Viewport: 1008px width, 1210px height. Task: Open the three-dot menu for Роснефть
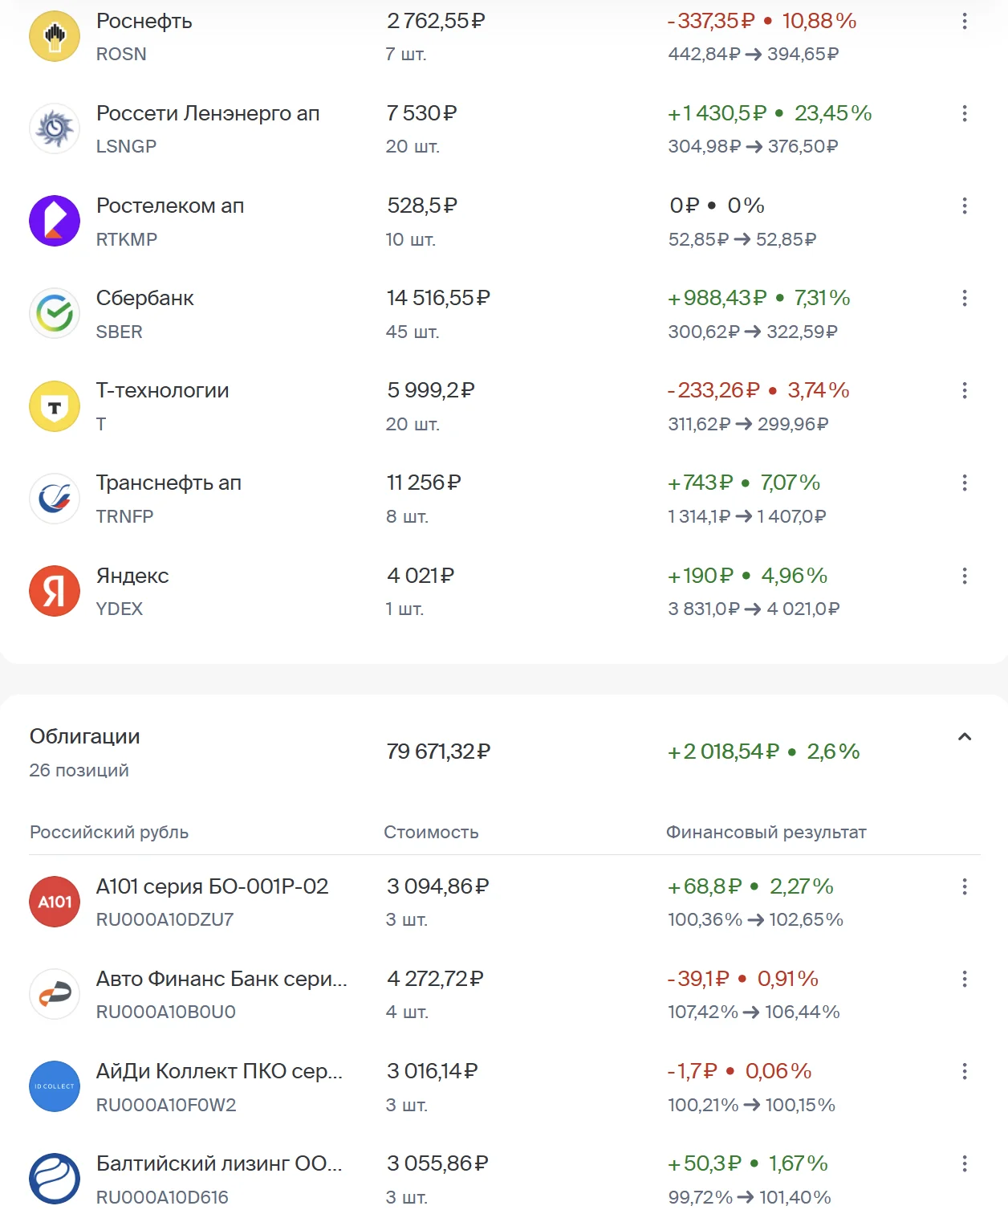965,22
